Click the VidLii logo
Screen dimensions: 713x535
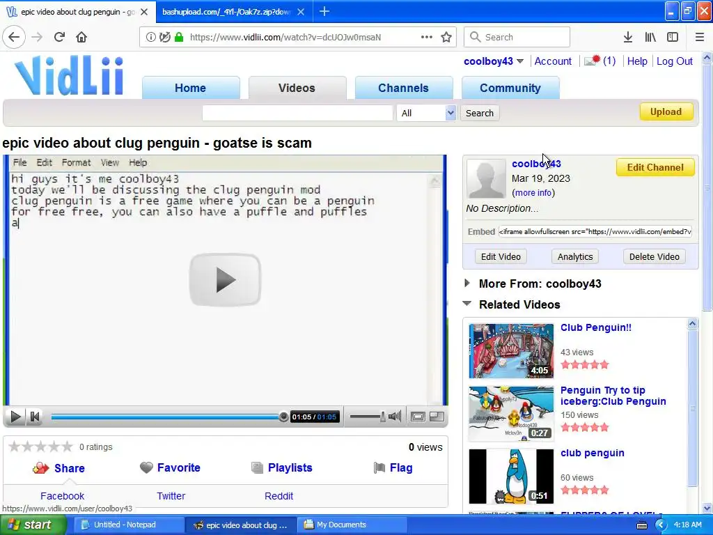(x=69, y=75)
